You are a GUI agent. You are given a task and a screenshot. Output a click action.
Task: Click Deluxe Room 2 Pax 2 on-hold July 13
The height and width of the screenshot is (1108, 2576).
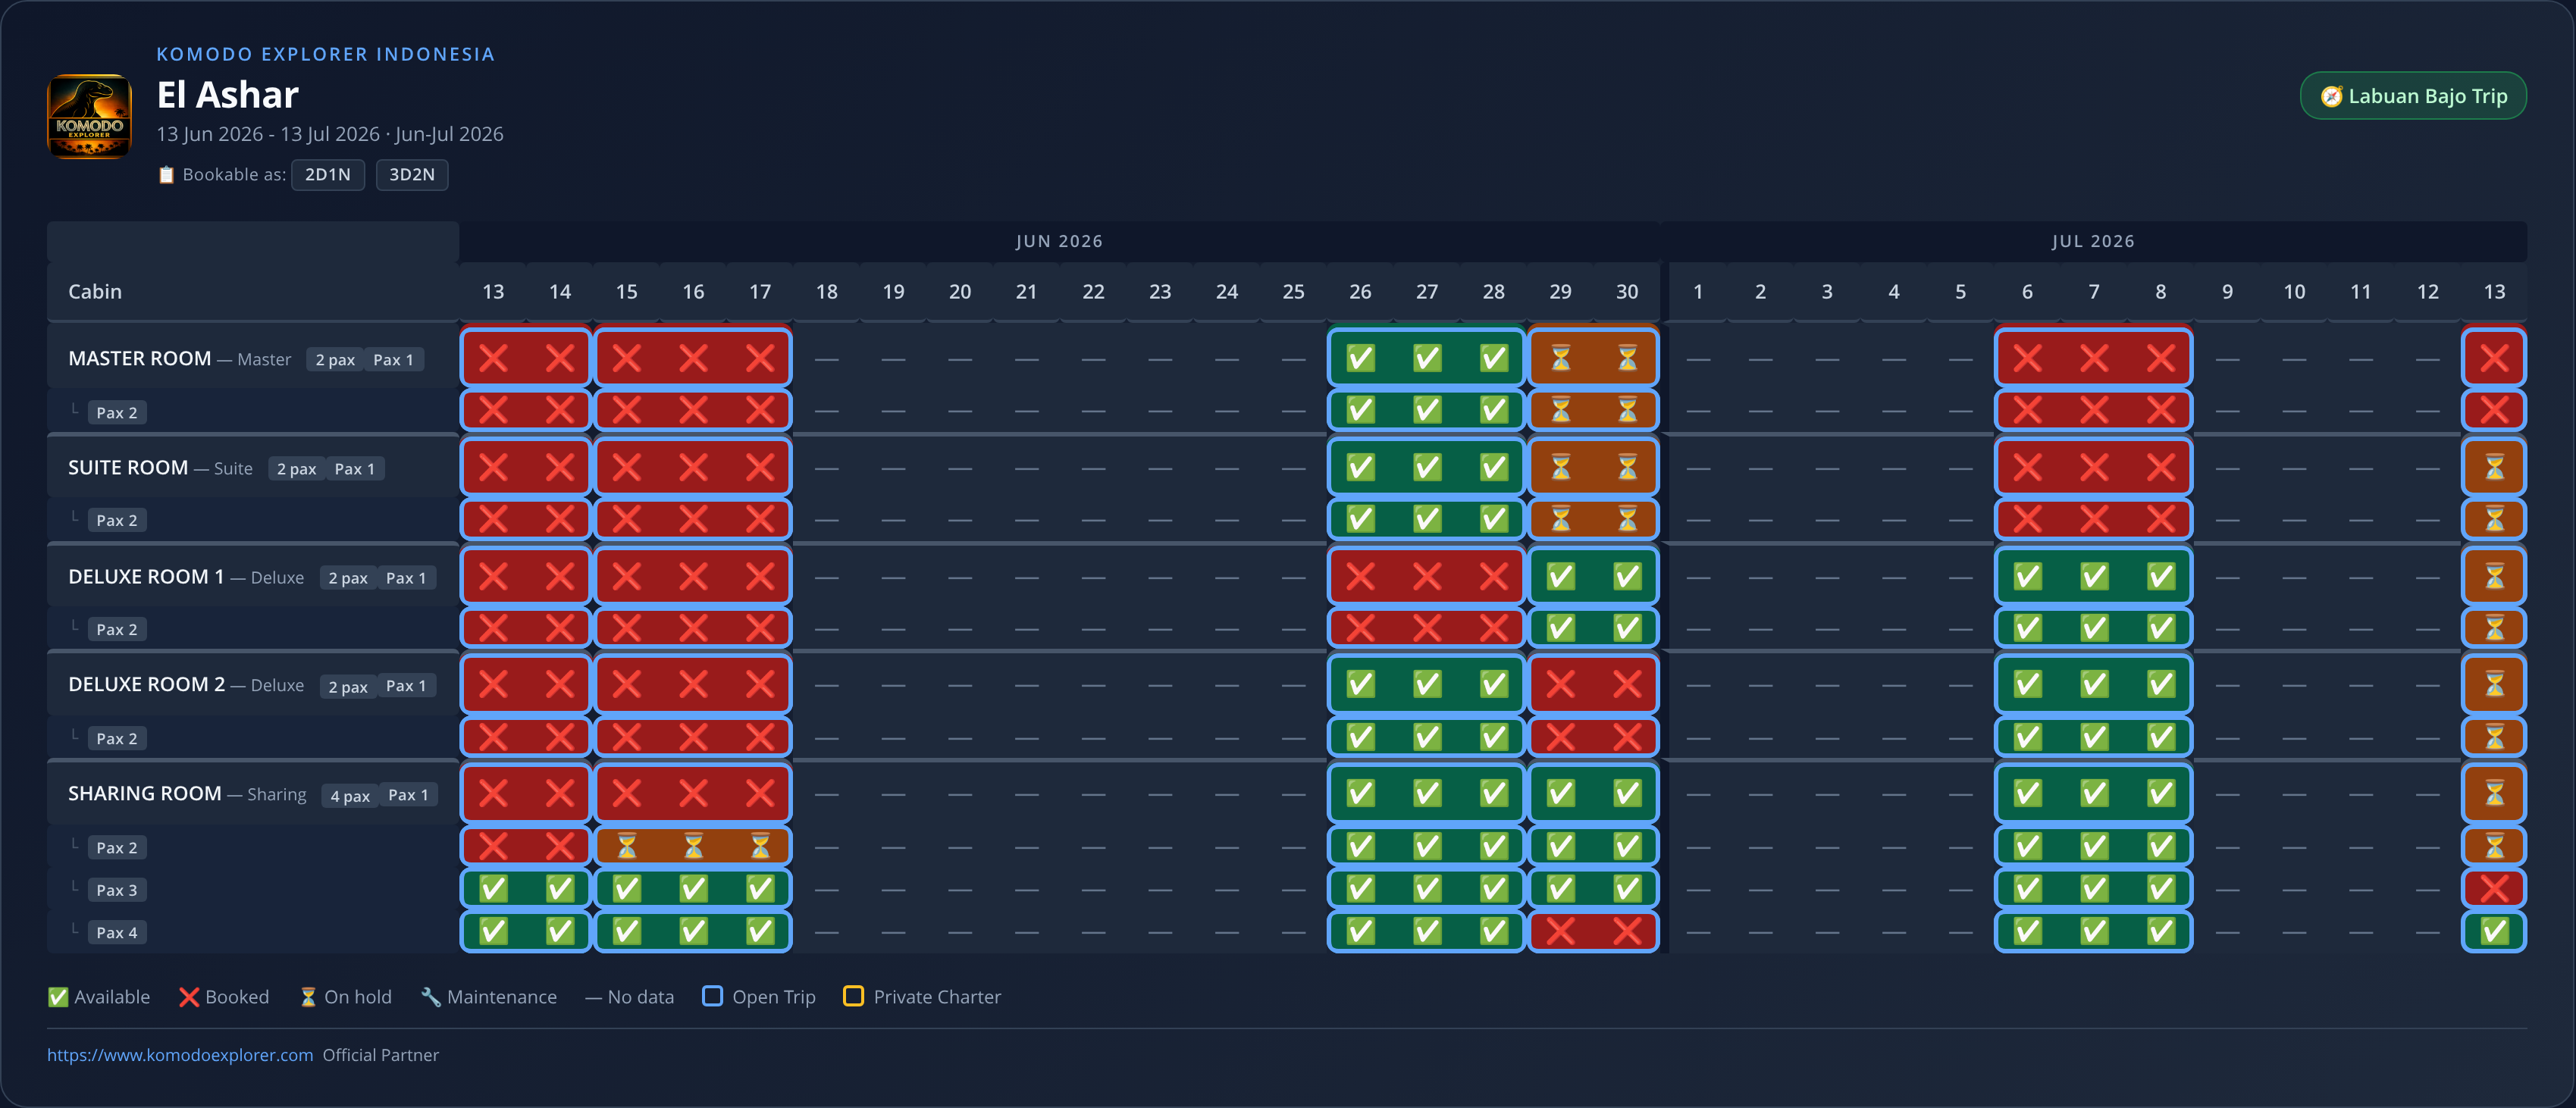(x=2494, y=737)
